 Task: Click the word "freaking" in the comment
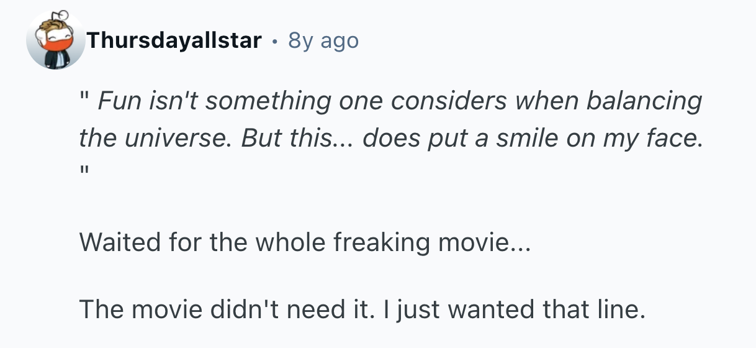tap(381, 241)
